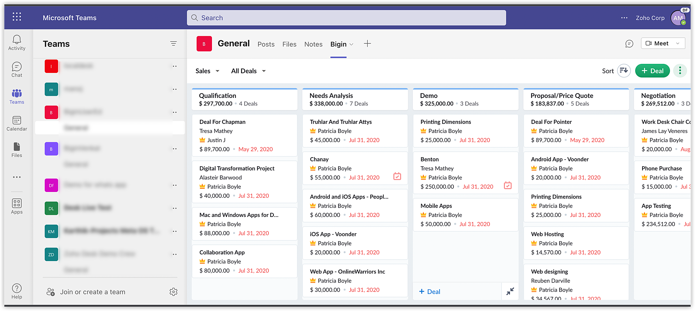
Task: Add a new tab with plus icon
Action: pyautogui.click(x=367, y=44)
